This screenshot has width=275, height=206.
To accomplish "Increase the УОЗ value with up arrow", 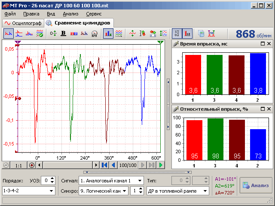I will coord(52,179).
